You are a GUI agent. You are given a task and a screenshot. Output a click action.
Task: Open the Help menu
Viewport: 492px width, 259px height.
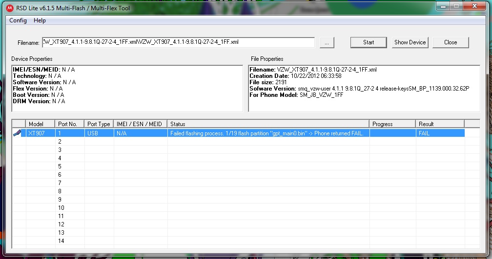pos(40,20)
